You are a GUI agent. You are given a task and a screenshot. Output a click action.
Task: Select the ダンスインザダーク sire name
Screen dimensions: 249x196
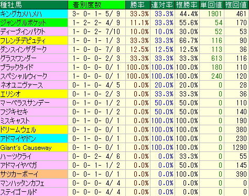click(x=24, y=49)
